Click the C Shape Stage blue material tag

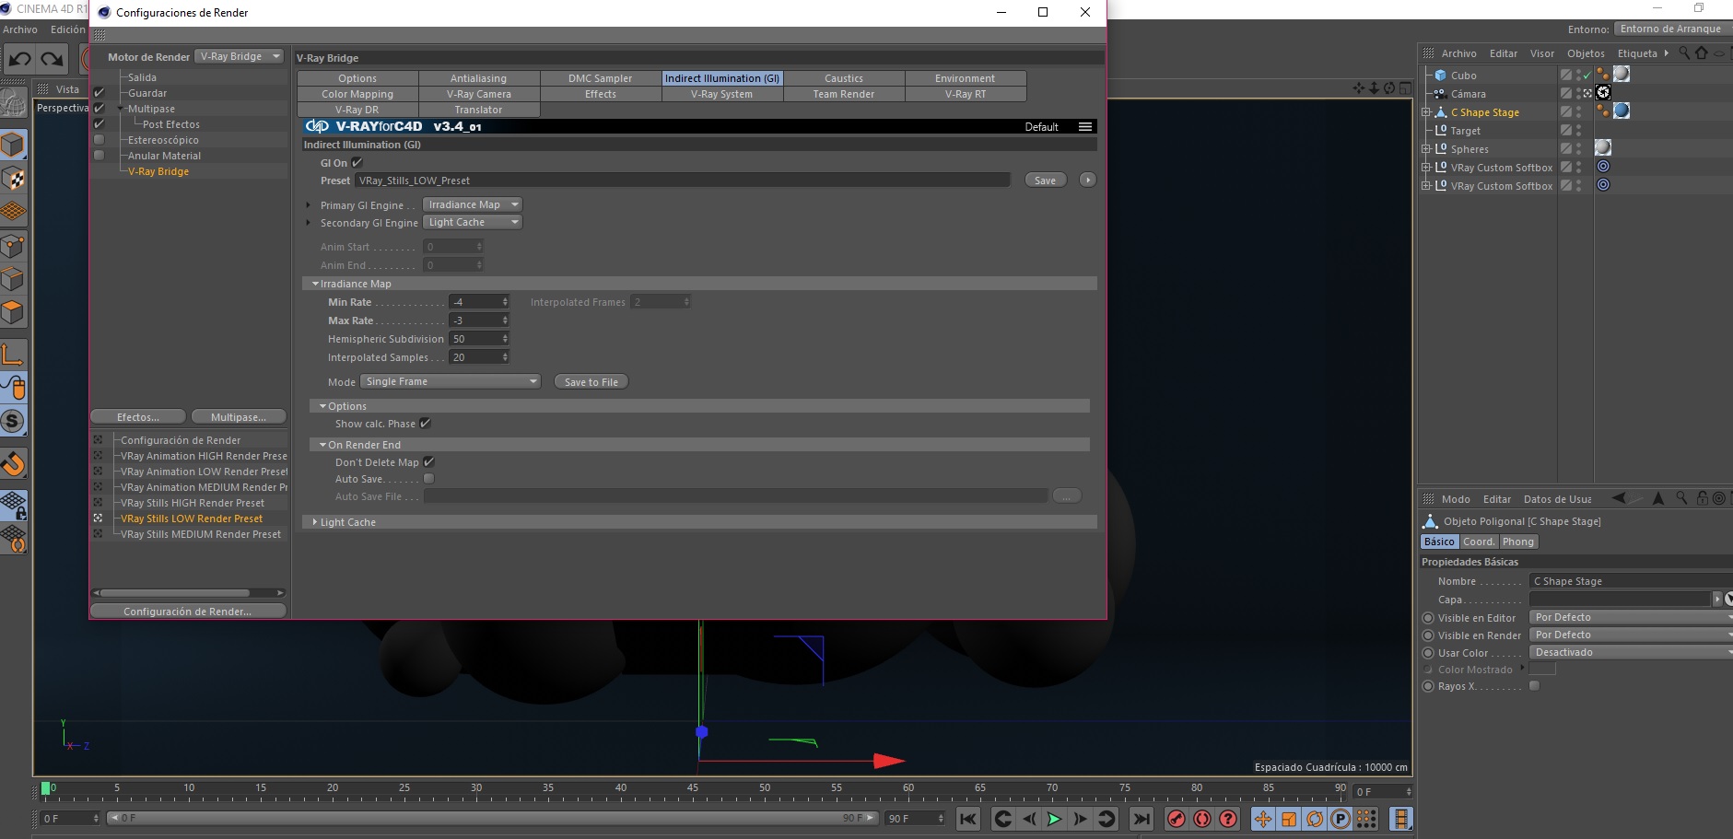click(x=1622, y=111)
